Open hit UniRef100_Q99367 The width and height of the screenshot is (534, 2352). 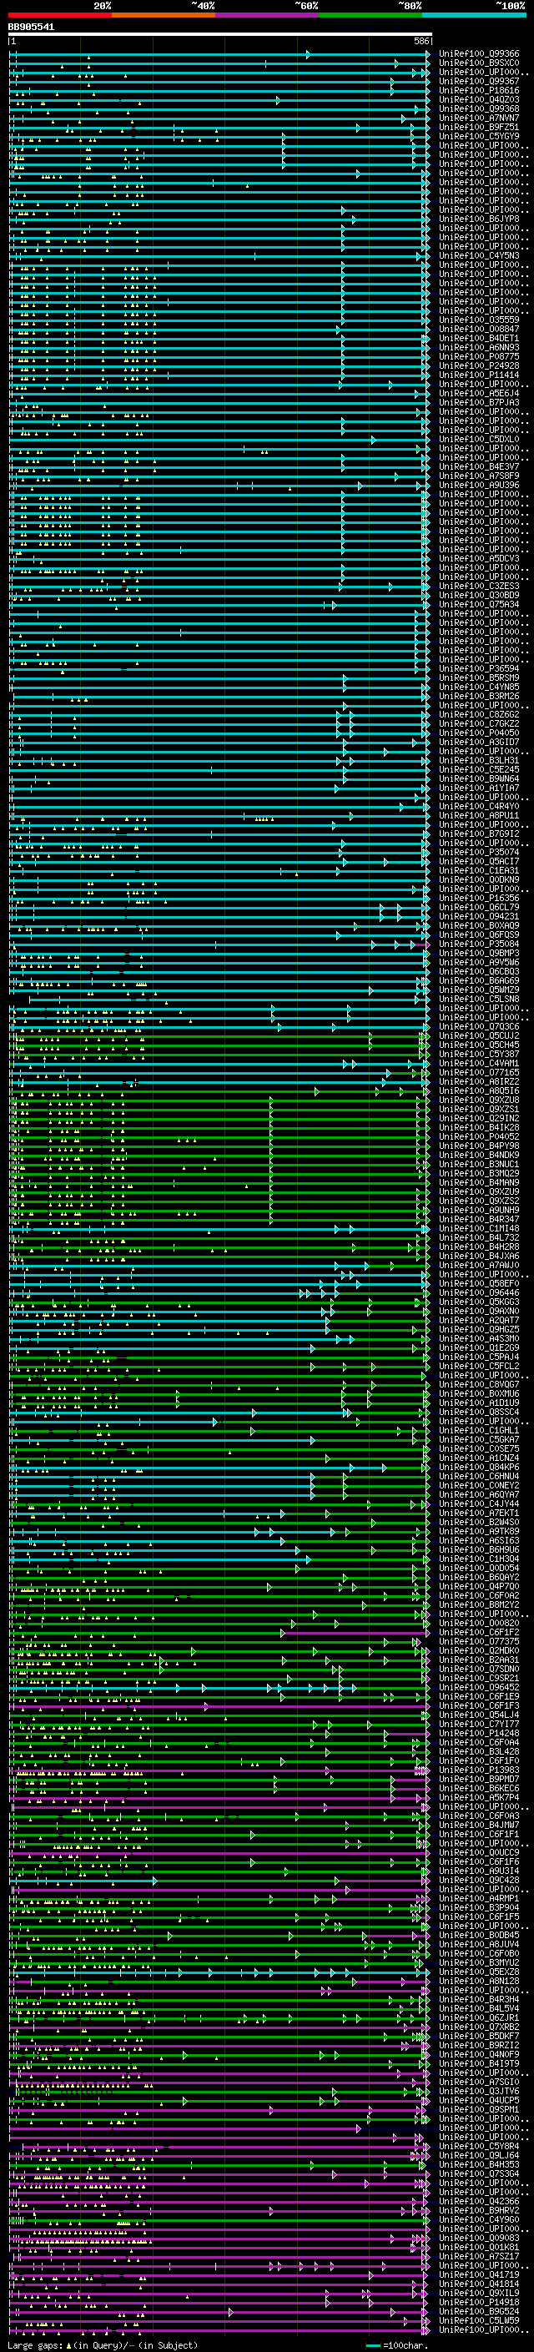[479, 81]
